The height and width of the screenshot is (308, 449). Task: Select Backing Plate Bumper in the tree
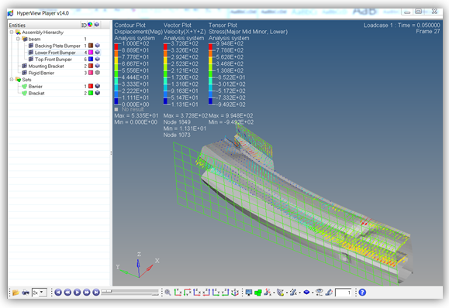(57, 46)
